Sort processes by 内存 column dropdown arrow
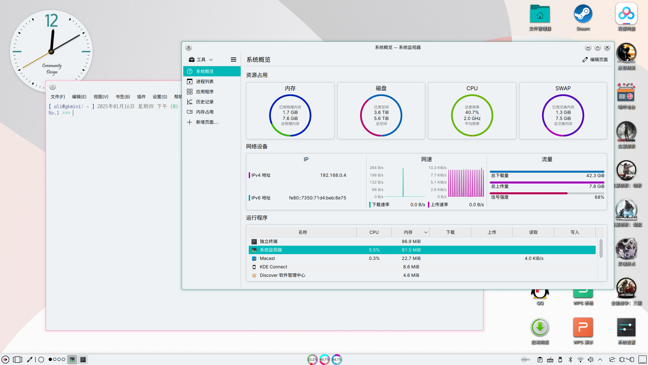The width and height of the screenshot is (648, 365). click(426, 232)
